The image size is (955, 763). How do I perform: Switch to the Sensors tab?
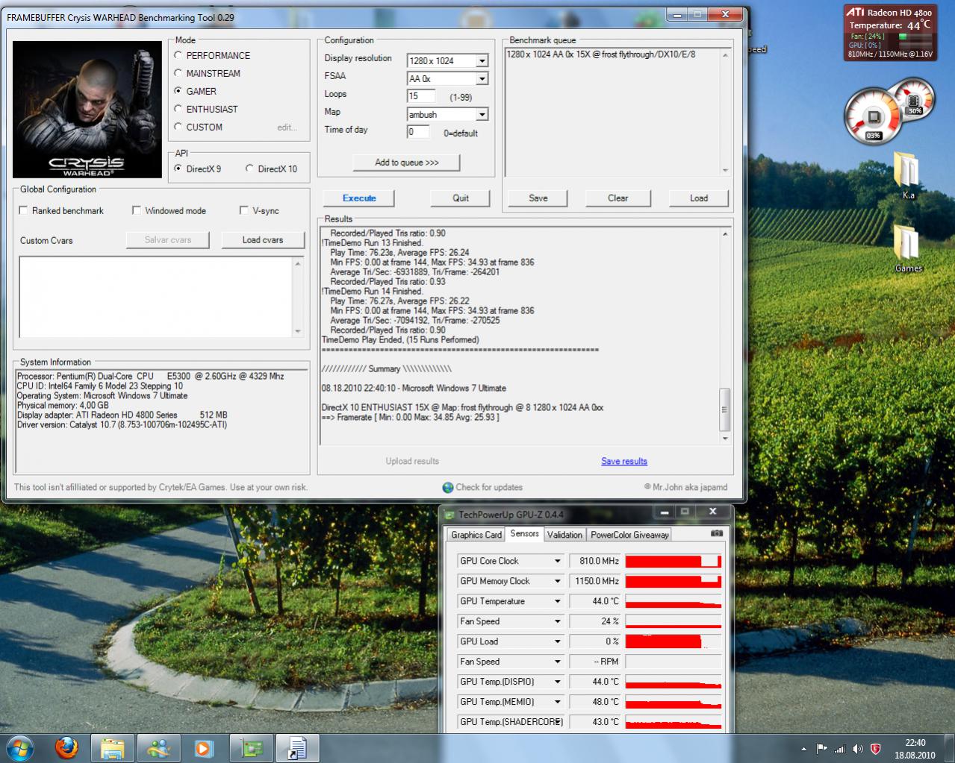[524, 534]
